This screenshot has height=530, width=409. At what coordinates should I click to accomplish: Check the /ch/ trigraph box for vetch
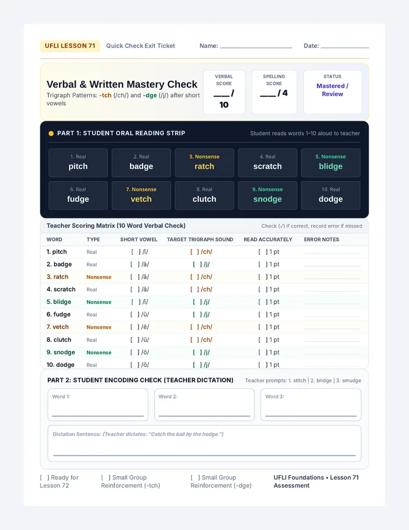click(194, 327)
